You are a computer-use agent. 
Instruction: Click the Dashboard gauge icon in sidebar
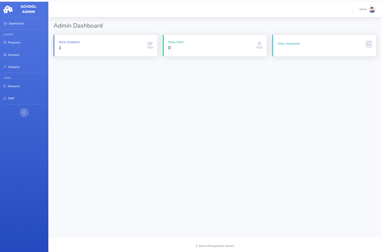point(5,24)
